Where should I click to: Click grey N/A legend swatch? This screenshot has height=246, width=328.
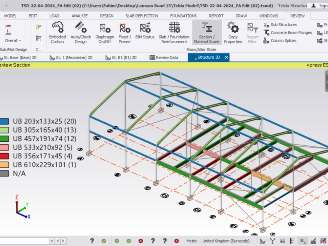point(4,174)
